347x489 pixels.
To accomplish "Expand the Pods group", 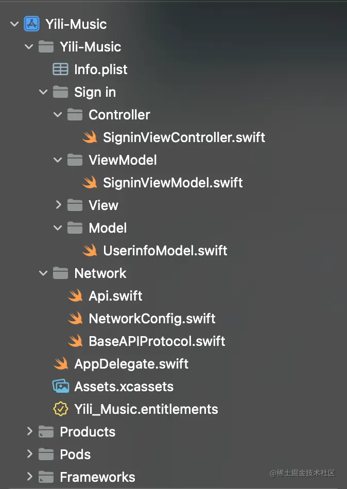I will point(30,454).
